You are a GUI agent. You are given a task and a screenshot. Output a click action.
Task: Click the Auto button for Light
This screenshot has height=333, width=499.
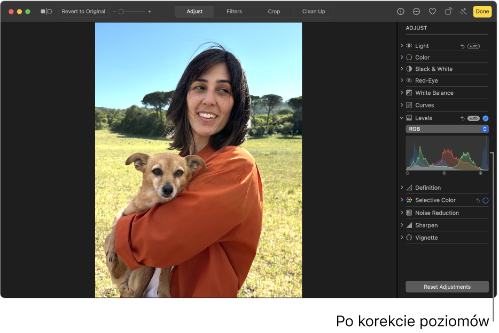coord(473,46)
